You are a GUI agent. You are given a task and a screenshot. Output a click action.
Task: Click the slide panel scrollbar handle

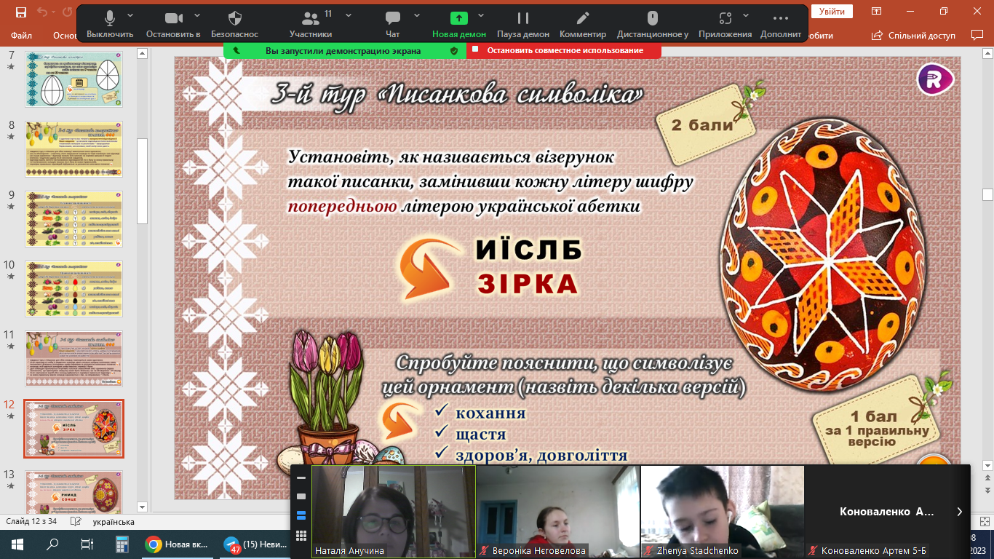click(143, 182)
